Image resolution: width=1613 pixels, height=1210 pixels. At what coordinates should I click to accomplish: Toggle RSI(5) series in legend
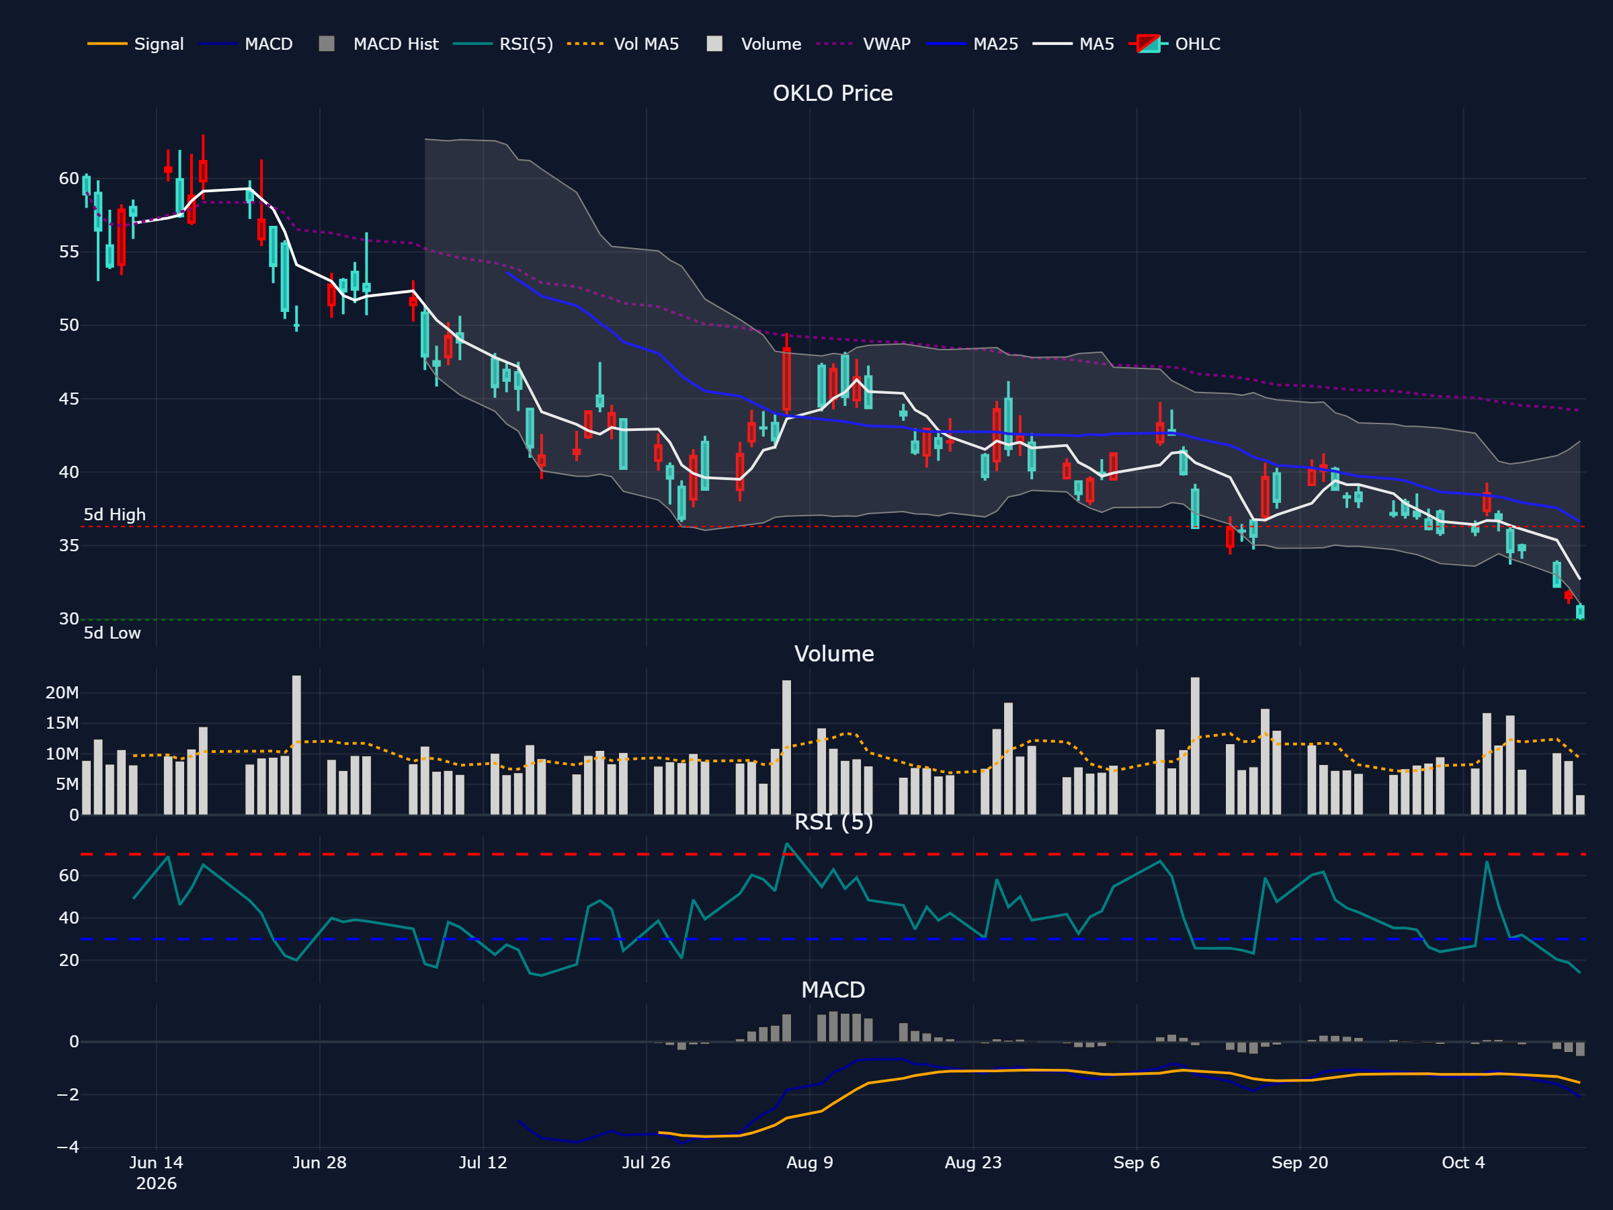(x=503, y=44)
